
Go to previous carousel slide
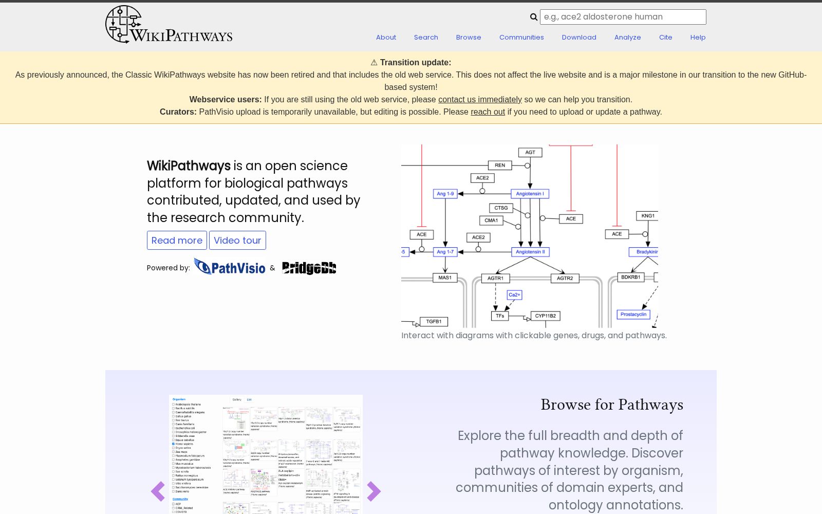coord(158,491)
